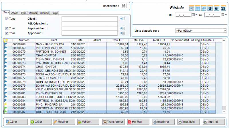Screen dimensions: 229x128
Task: Open the Représentant lookup list icon
Action: pos(123,28)
